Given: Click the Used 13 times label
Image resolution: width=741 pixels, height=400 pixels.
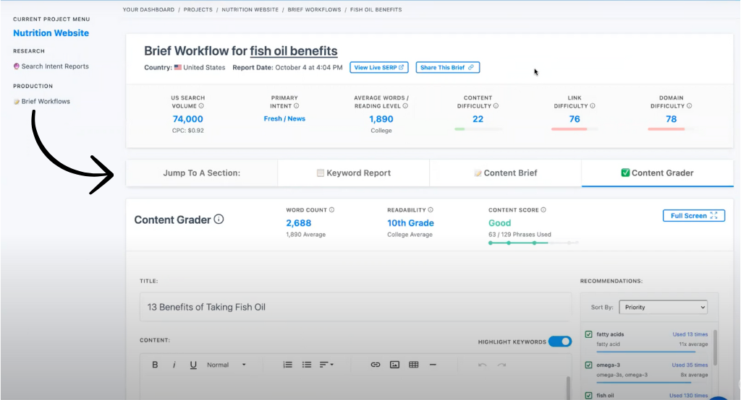Looking at the screenshot, I should coord(690,334).
